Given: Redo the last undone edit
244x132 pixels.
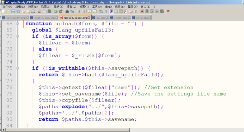Looking at the screenshot, I should point(61,11).
